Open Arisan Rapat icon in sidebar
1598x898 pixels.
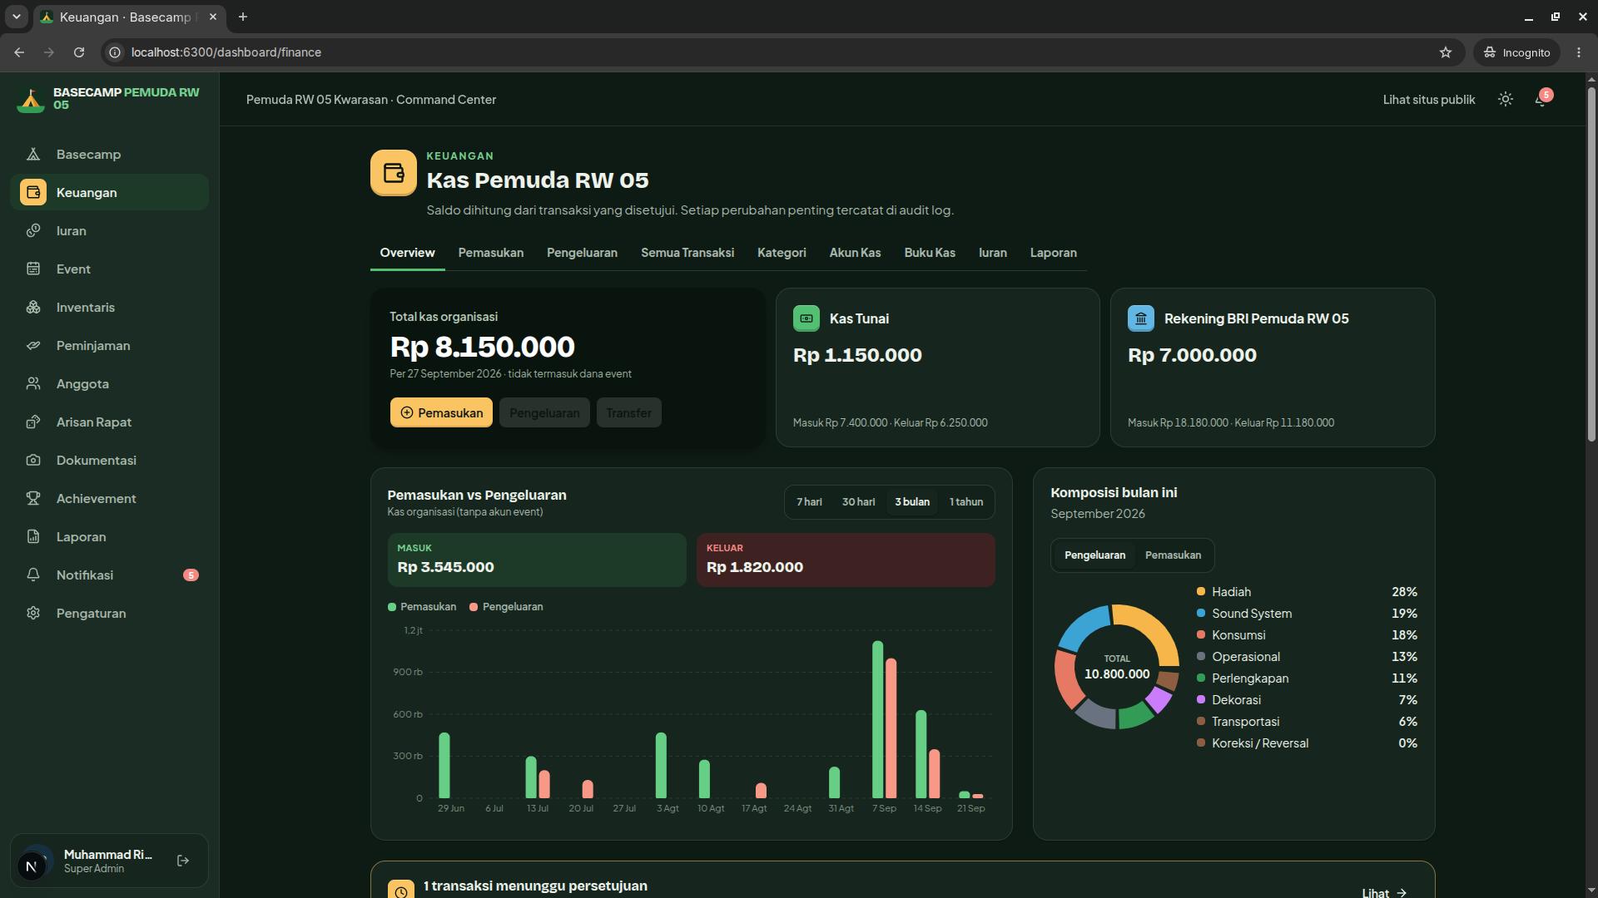(x=33, y=422)
